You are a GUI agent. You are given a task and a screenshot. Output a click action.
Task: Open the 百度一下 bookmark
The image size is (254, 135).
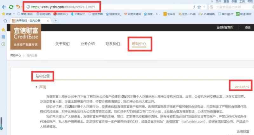(x=151, y=14)
